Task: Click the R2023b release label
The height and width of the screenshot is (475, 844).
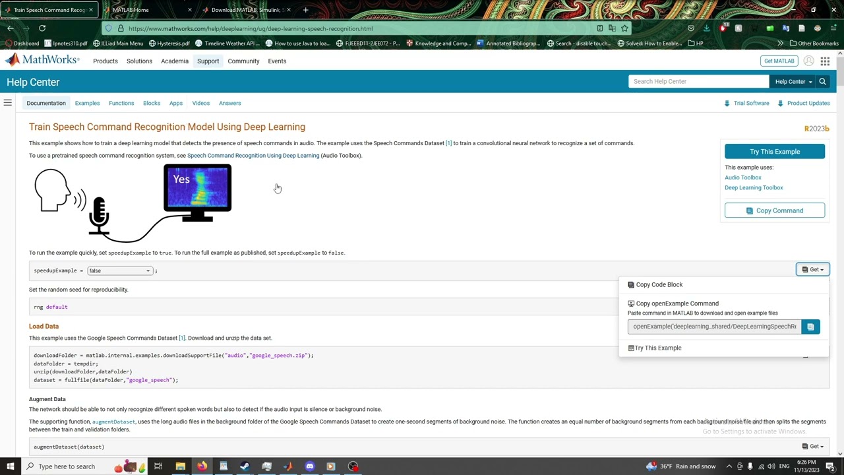Action: pyautogui.click(x=816, y=129)
